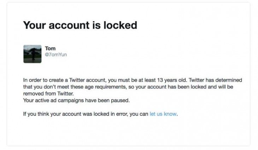The width and height of the screenshot is (258, 150).
Task: Click the @7omYun username handle
Action: click(x=56, y=54)
